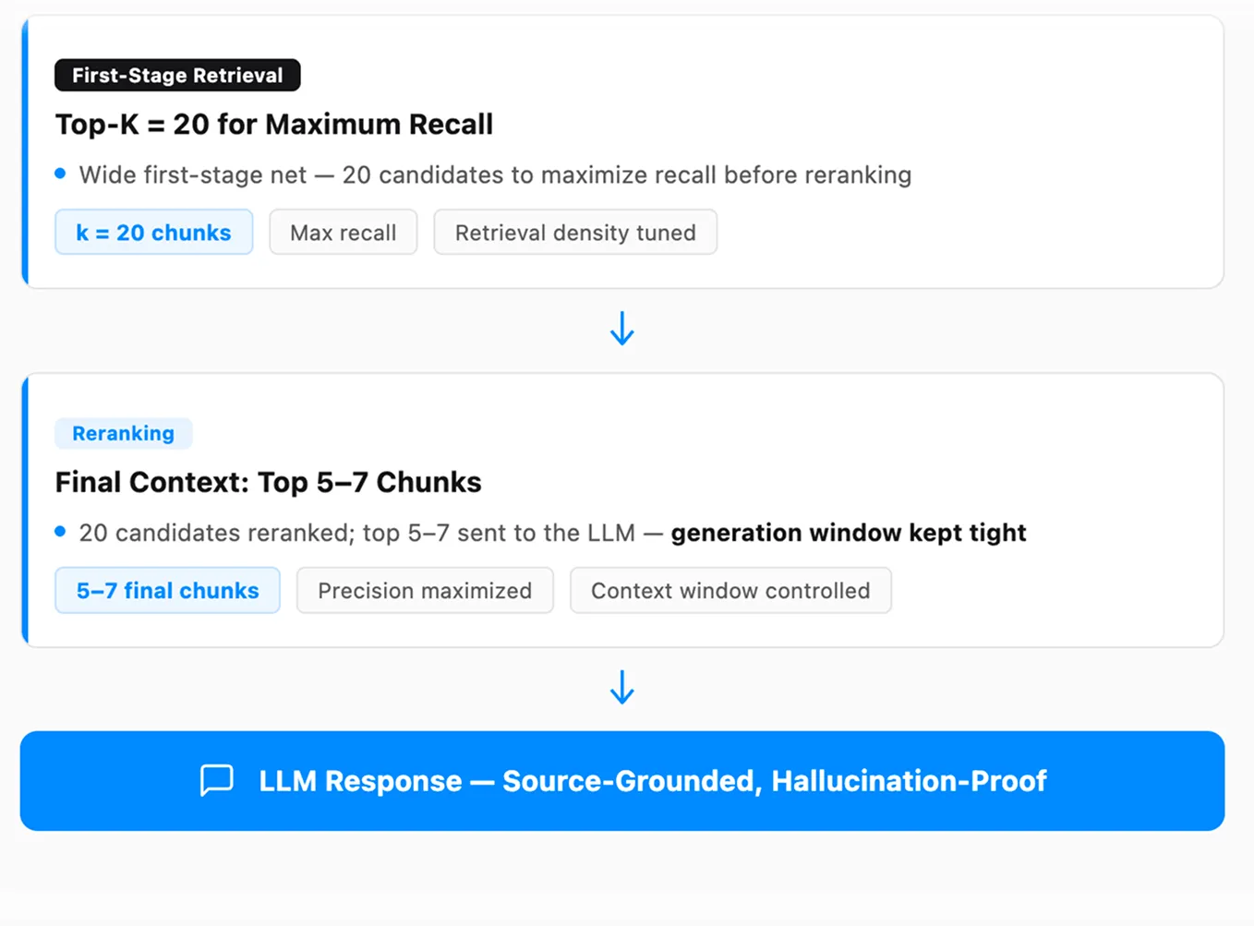Screen dimensions: 1254x926
Task: Click the bold 'generation window kept tight' text
Action: pyautogui.click(x=849, y=533)
